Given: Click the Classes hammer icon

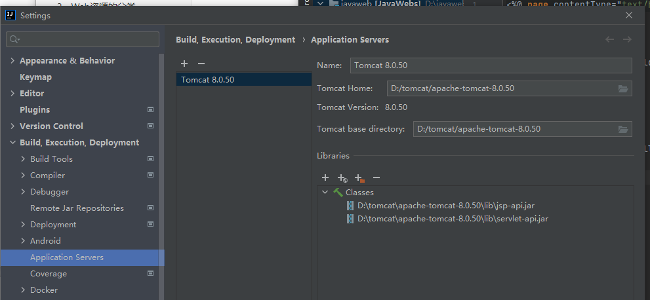Looking at the screenshot, I should click(x=338, y=193).
